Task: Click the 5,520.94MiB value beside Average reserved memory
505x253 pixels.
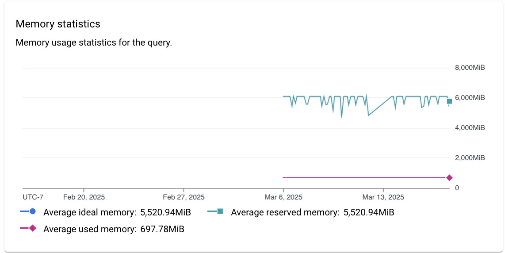Action: [369, 212]
